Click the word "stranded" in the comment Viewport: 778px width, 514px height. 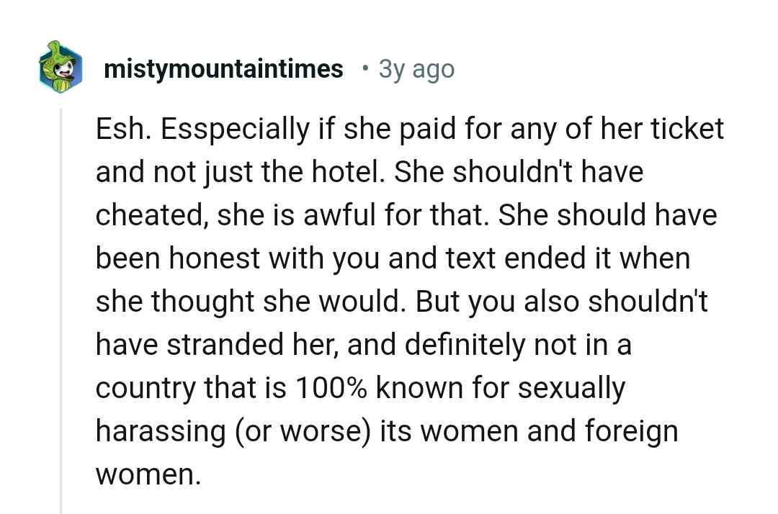click(217, 346)
